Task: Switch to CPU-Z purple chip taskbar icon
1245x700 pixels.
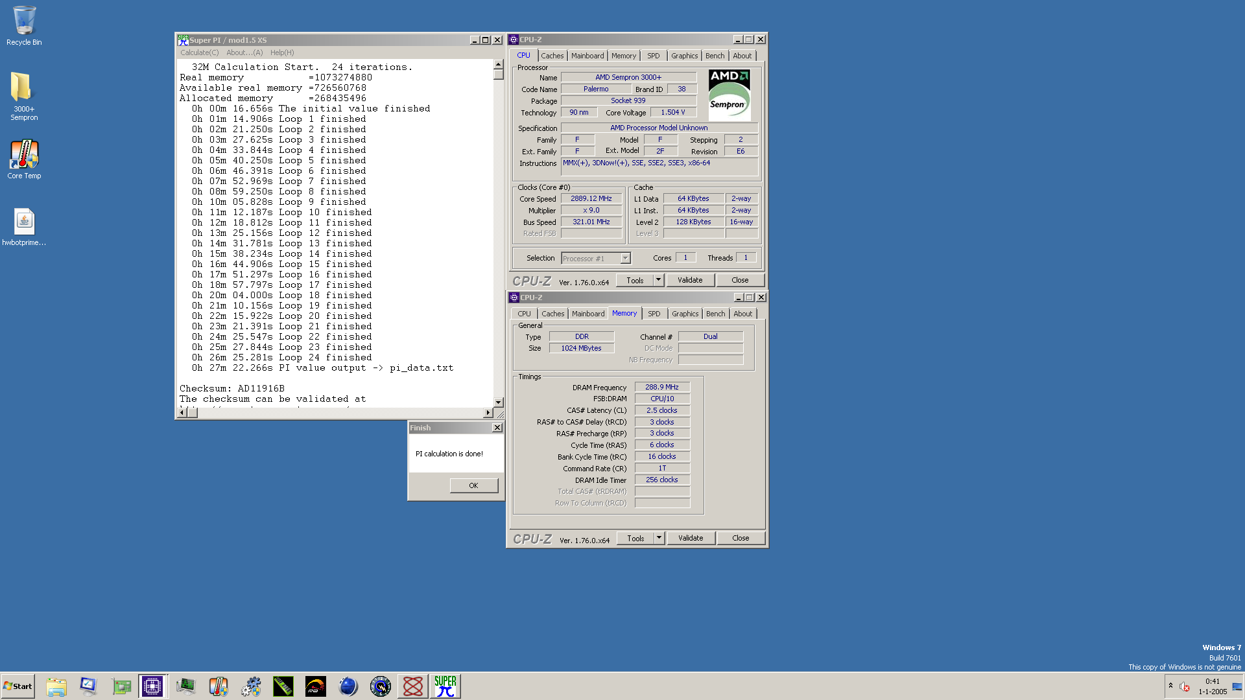Action: pyautogui.click(x=153, y=686)
